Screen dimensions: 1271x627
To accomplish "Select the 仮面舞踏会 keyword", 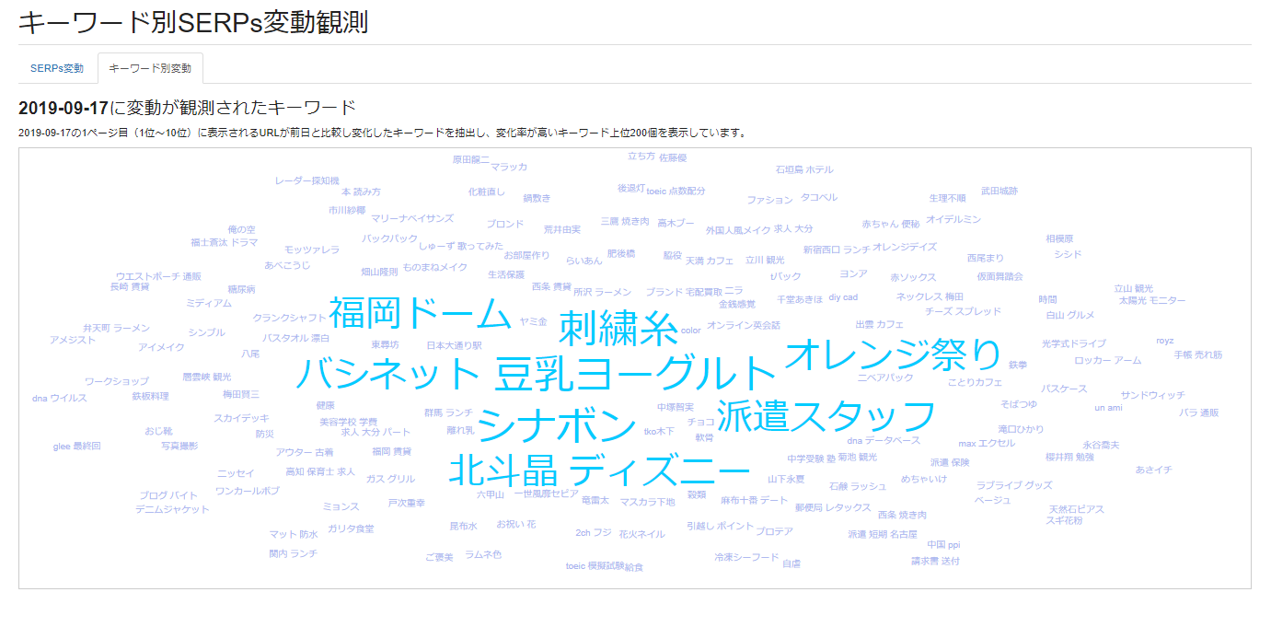I will pyautogui.click(x=1000, y=276).
